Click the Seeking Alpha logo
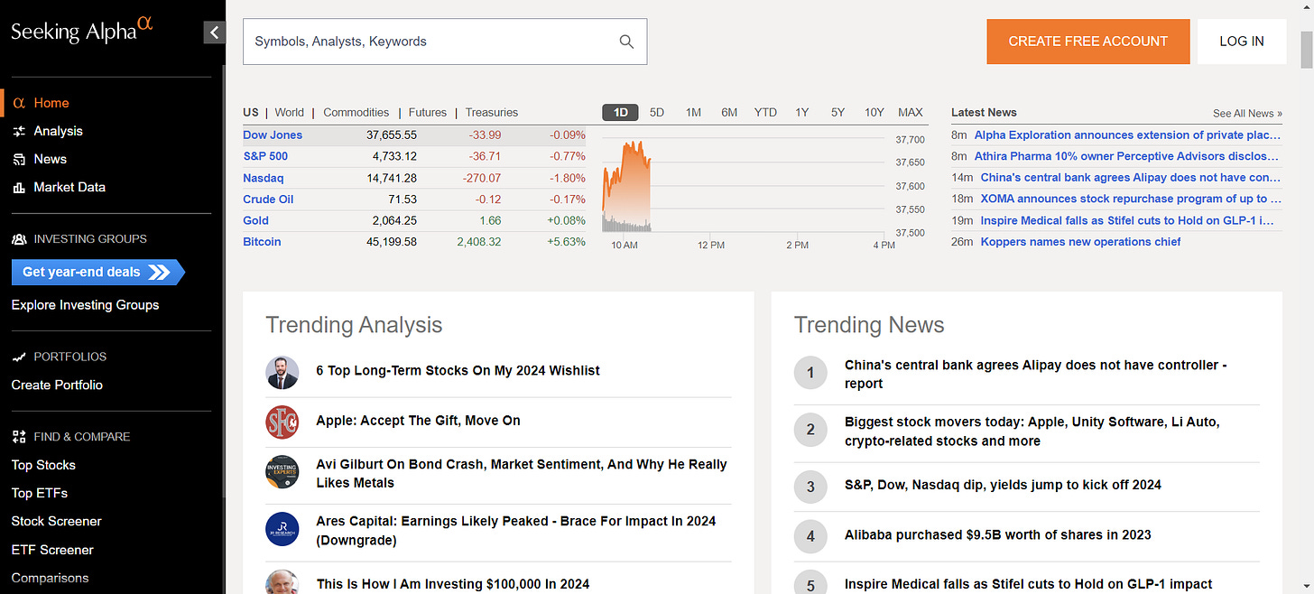Screen dimensions: 1314x594 82,30
